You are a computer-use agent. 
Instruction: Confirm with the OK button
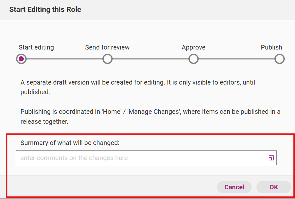pos(273,187)
